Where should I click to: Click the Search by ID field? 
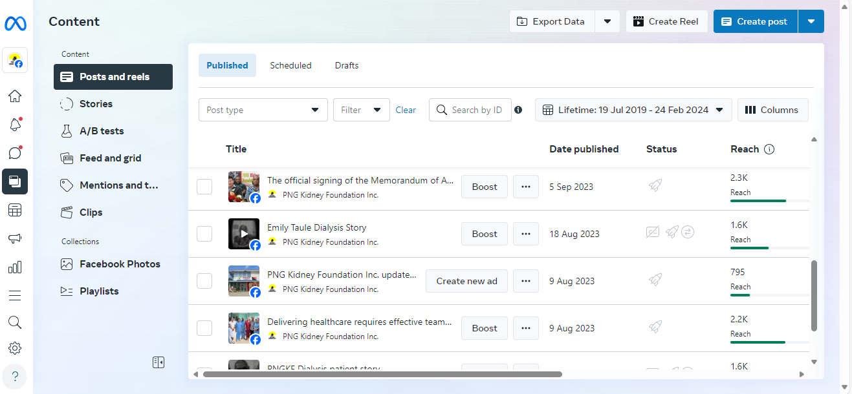[x=470, y=110]
